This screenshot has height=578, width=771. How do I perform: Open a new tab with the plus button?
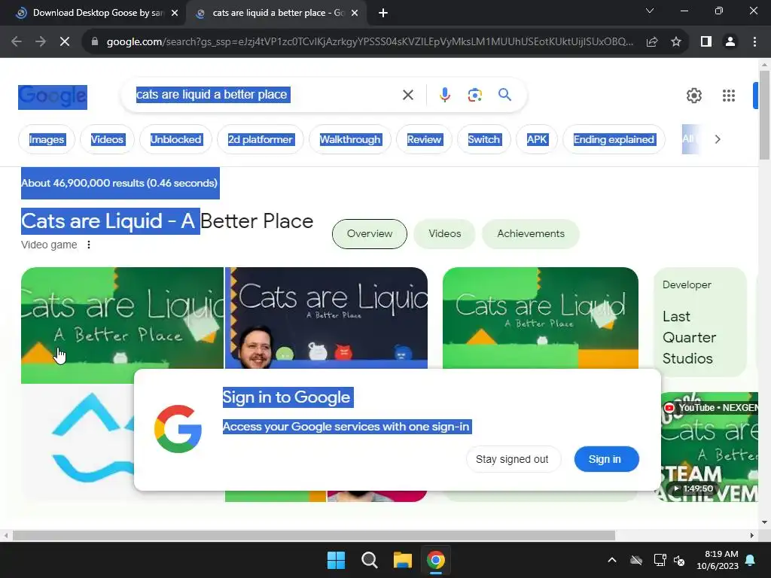pos(383,13)
